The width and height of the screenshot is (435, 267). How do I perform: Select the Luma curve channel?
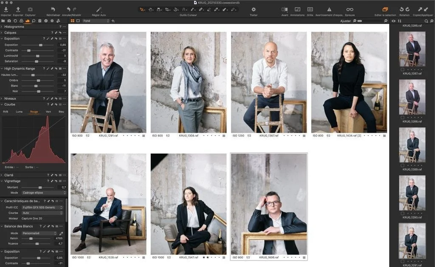pyautogui.click(x=19, y=111)
